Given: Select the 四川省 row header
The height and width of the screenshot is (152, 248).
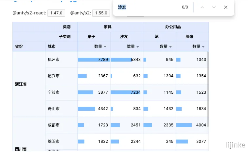Looking at the screenshot, I should [29, 134].
